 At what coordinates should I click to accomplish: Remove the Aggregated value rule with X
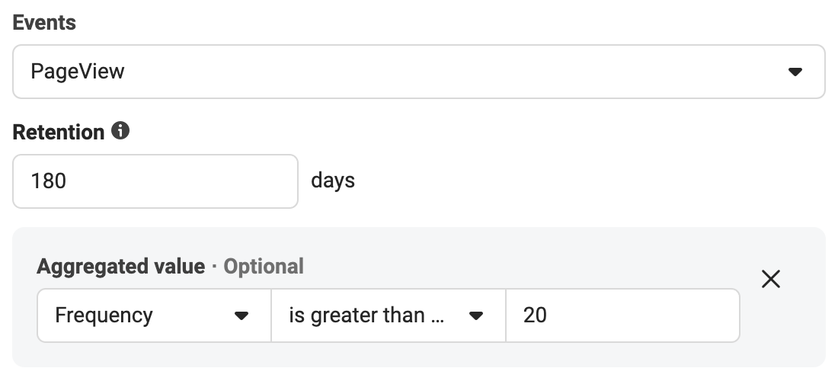point(771,279)
